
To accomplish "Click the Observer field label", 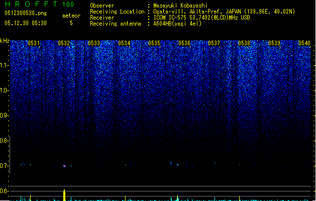I will [x=102, y=6].
